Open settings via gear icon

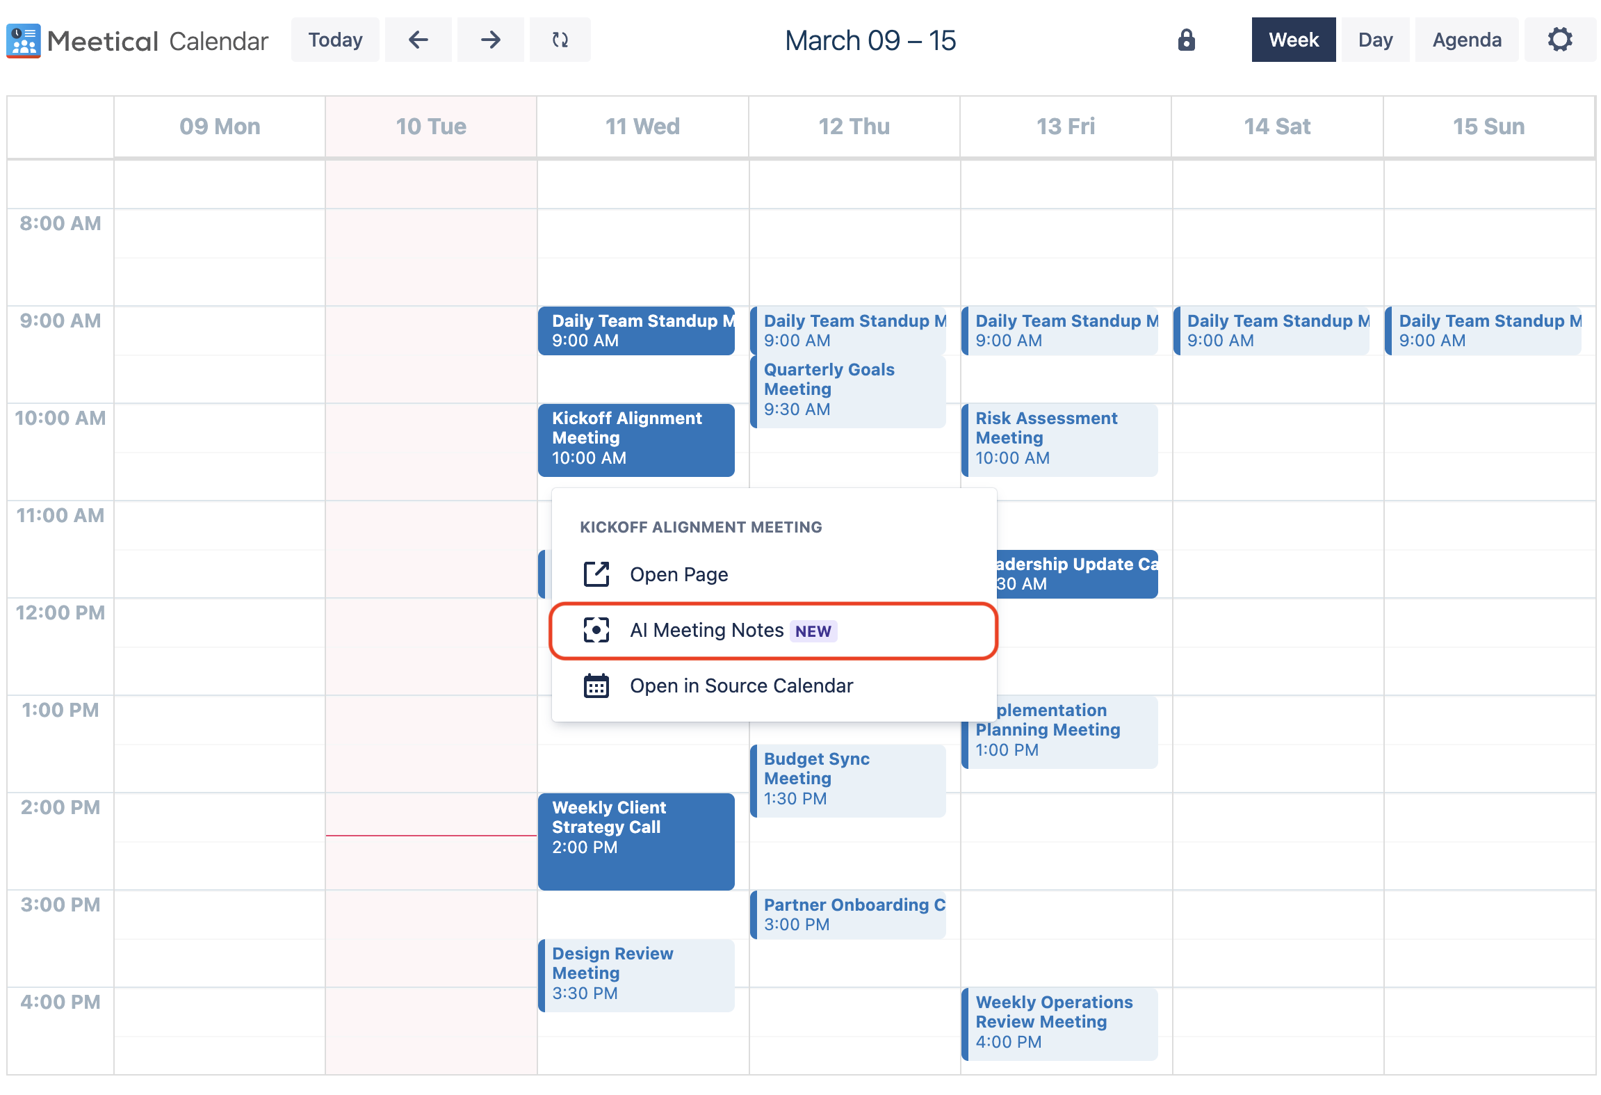[x=1559, y=40]
